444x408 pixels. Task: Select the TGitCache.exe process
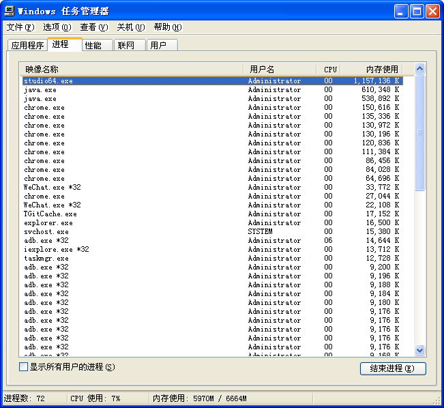(x=213, y=214)
